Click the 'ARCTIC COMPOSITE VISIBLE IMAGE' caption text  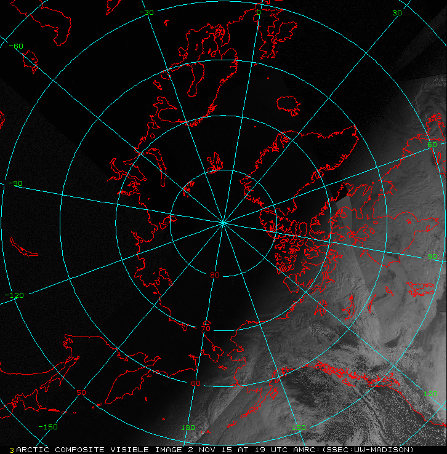(99, 450)
